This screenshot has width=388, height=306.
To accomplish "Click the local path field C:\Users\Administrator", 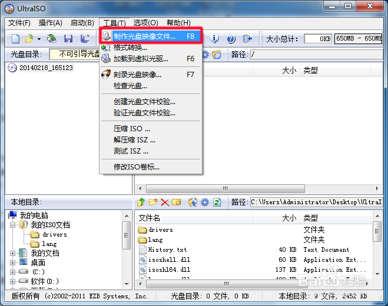I will 317,202.
